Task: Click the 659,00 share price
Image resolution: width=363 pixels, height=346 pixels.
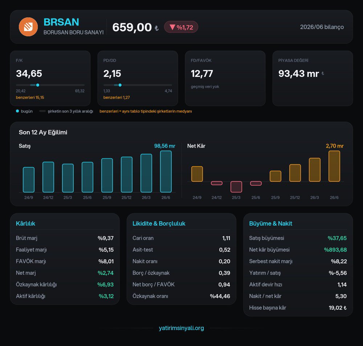Action: (132, 27)
